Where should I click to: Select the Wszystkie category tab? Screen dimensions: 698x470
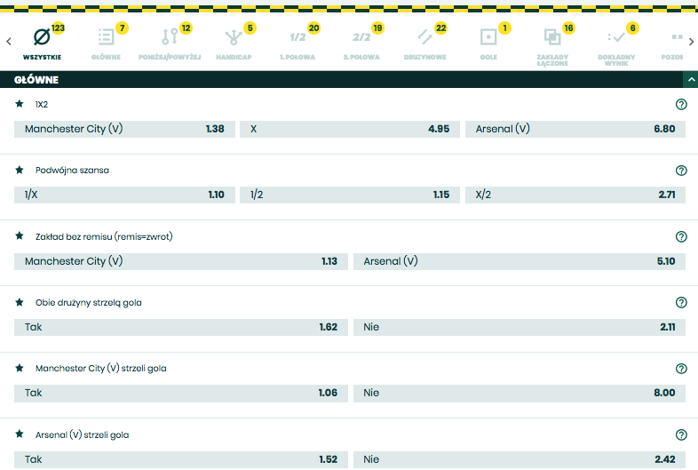click(x=42, y=43)
